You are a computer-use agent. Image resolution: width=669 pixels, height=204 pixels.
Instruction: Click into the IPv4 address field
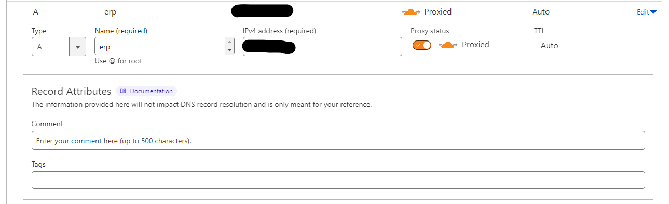(322, 47)
